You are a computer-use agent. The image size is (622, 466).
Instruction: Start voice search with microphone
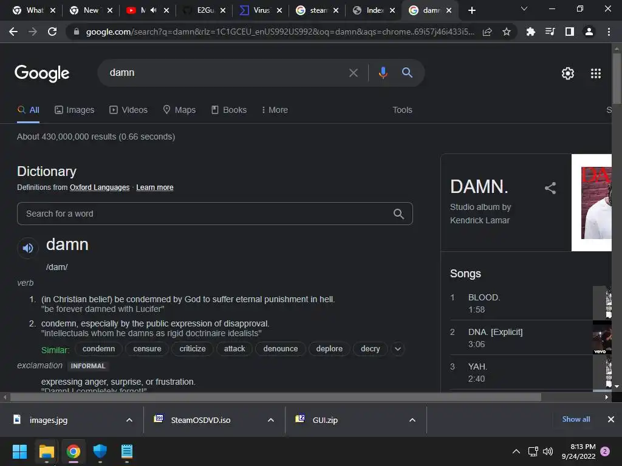point(383,73)
